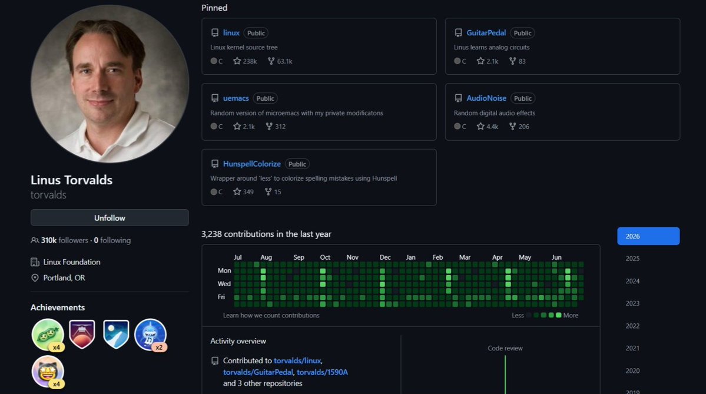The height and width of the screenshot is (394, 706).
Task: Click the torvalds username text
Action: [48, 195]
